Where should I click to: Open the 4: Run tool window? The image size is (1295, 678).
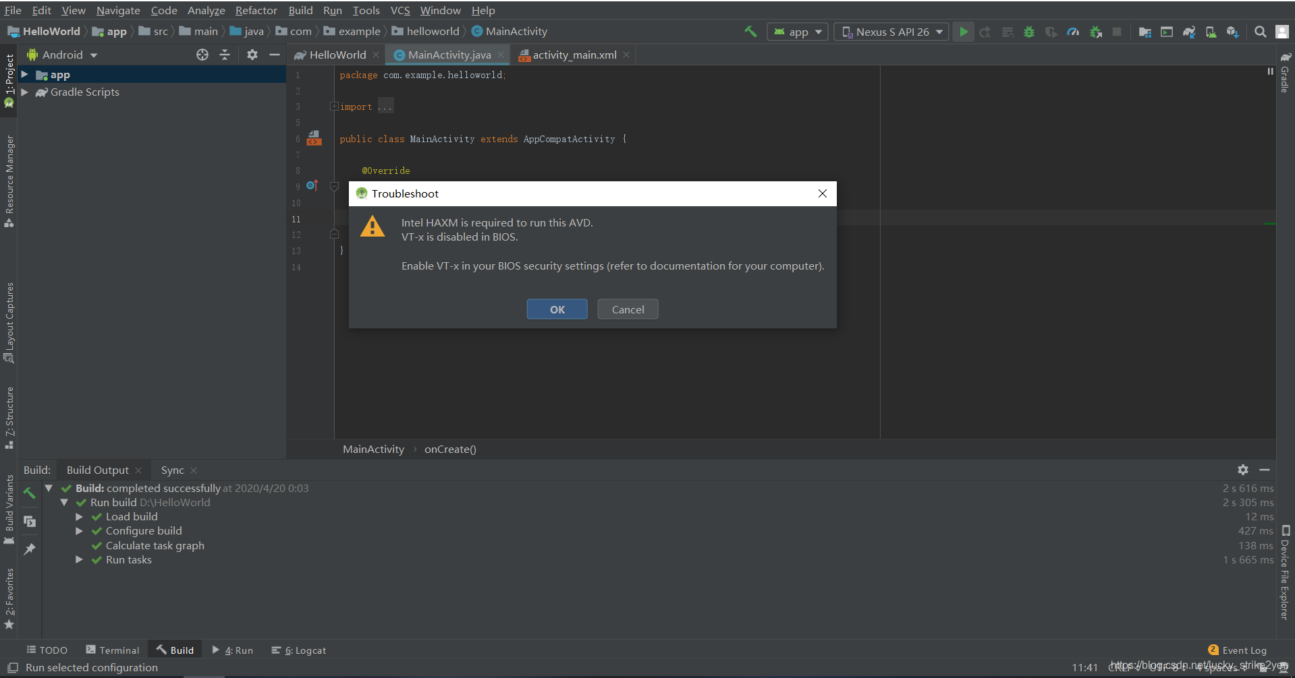point(232,650)
